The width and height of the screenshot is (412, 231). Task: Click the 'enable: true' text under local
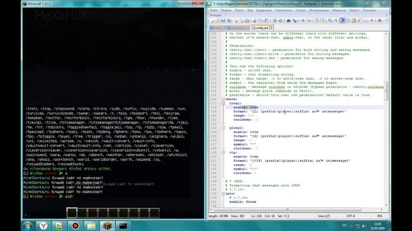point(246,107)
